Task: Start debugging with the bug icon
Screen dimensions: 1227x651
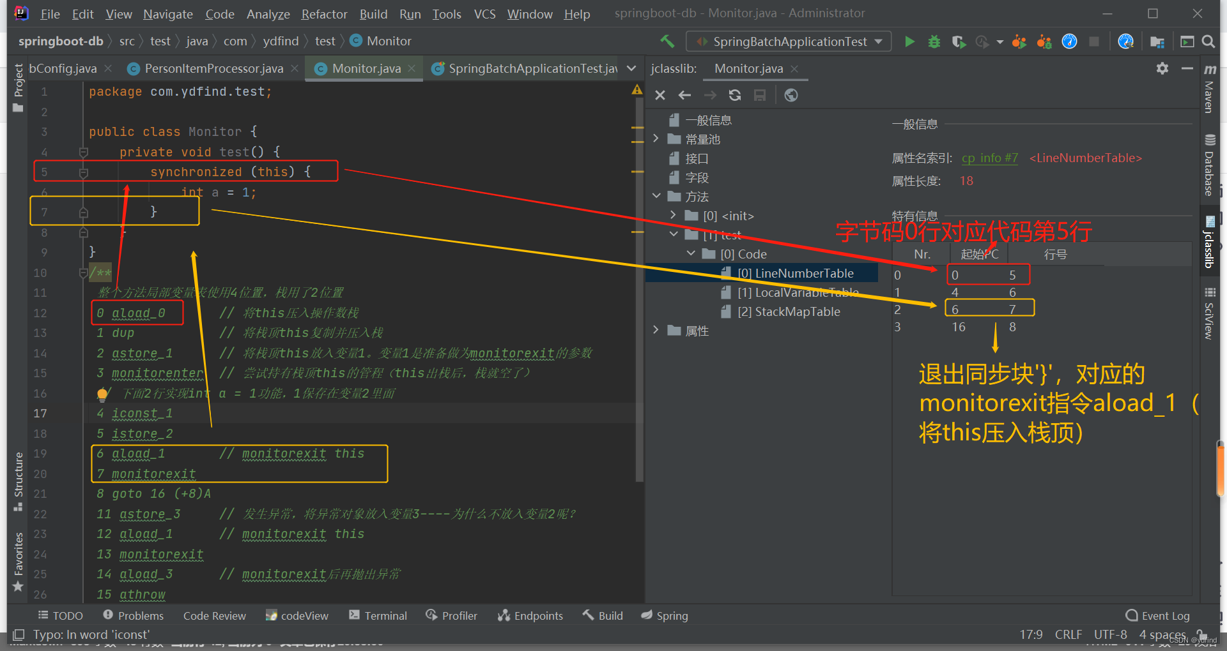Action: (x=934, y=41)
